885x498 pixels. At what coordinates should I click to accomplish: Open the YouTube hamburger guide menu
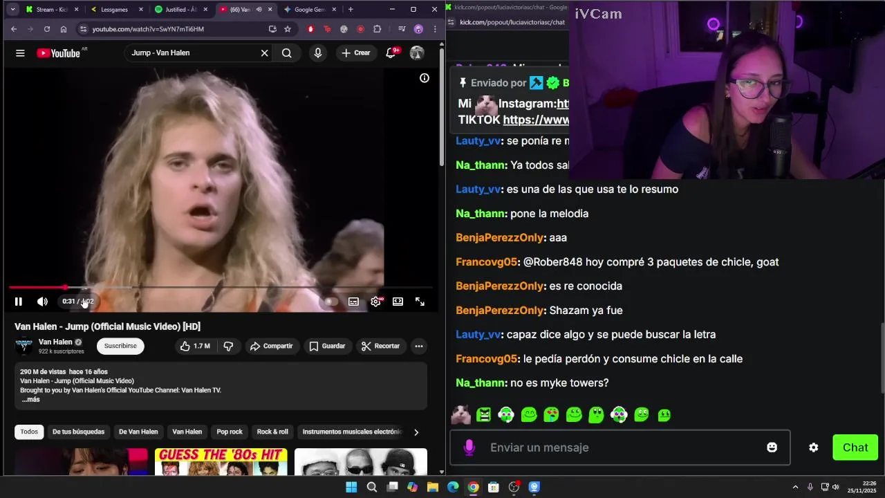pyautogui.click(x=20, y=53)
